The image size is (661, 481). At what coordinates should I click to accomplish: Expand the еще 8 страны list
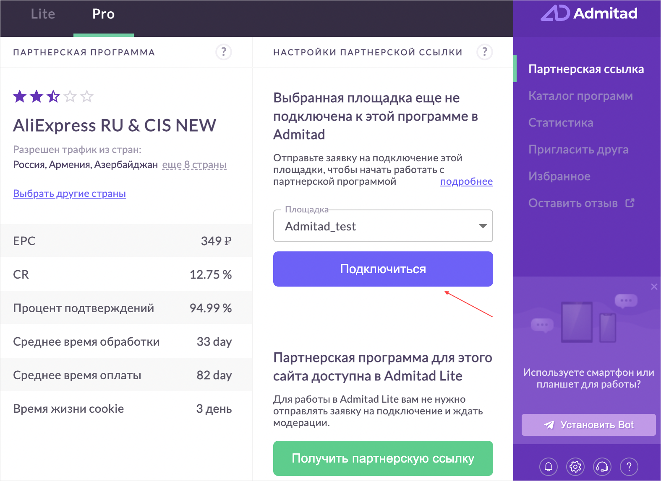pos(194,165)
